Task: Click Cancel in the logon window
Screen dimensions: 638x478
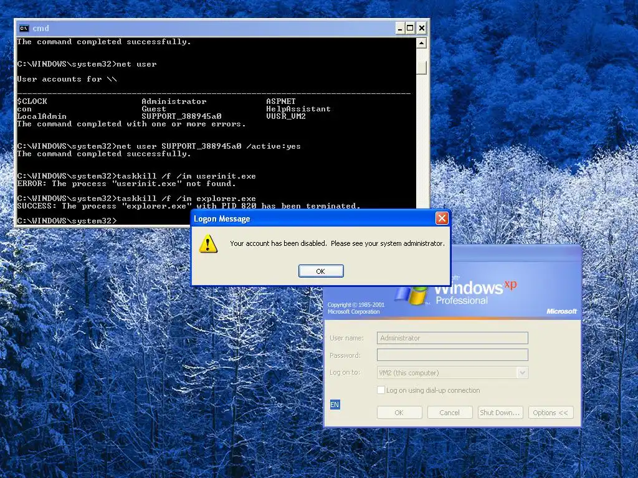Action: click(450, 413)
